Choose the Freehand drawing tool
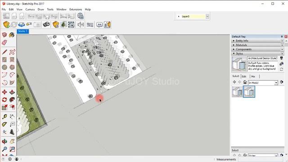The height and width of the screenshot is (162, 288). pyautogui.click(x=12, y=52)
